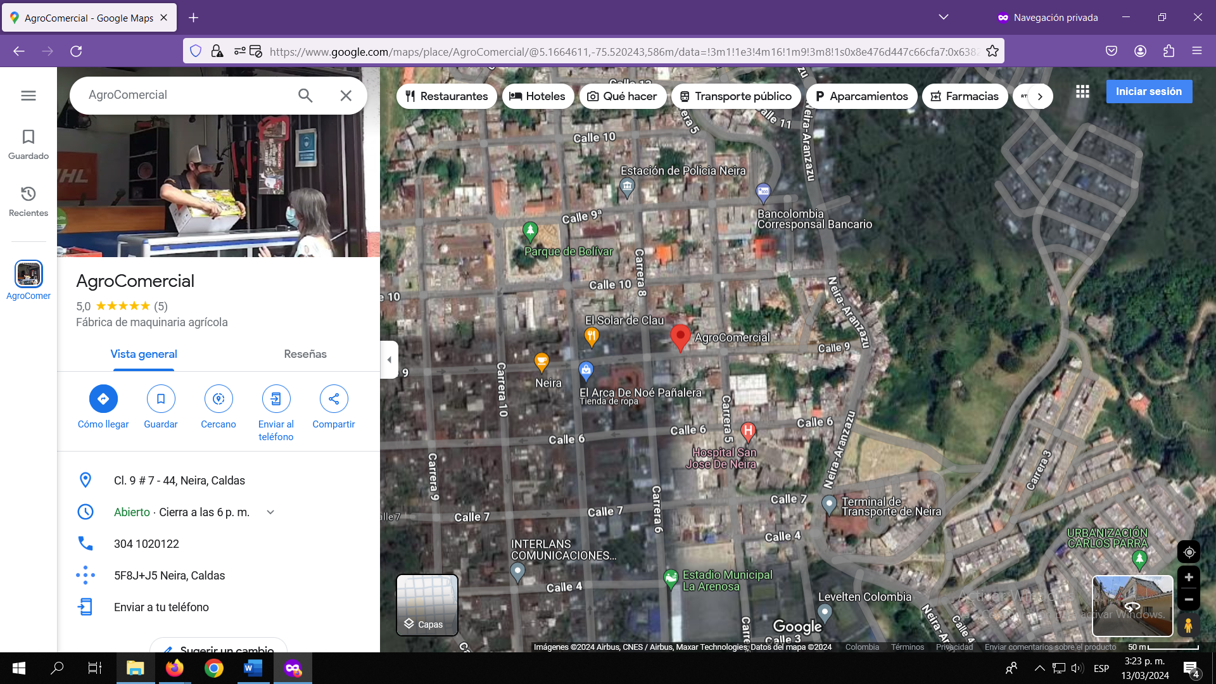Click the Cercano nearby search icon
The image size is (1216, 684).
click(218, 399)
